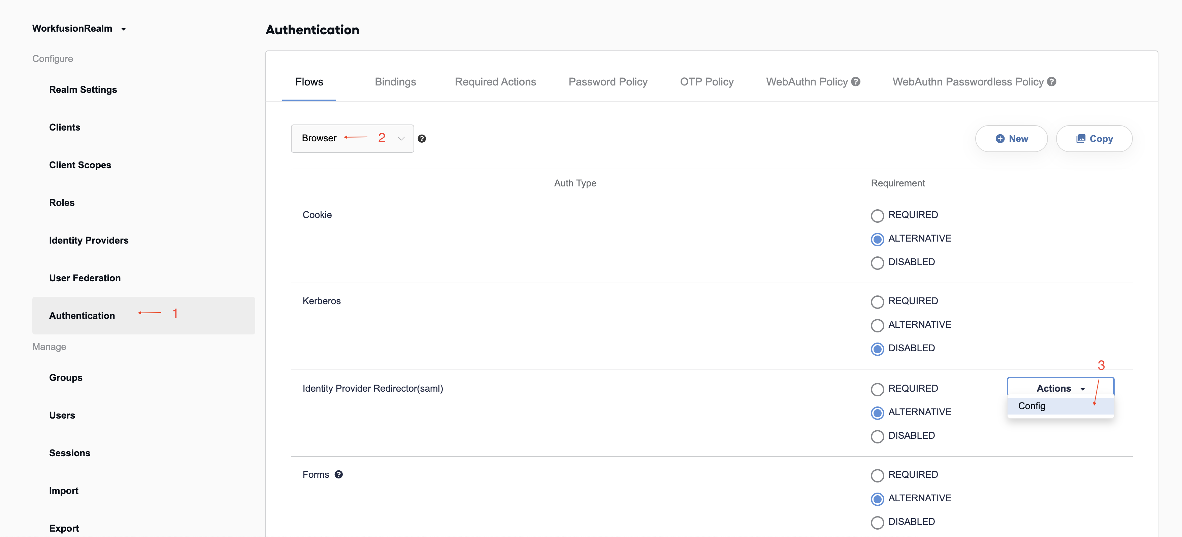Screen dimensions: 1182x537
Task: Open the Required Actions tab
Action: tap(495, 82)
